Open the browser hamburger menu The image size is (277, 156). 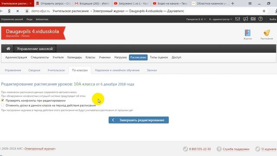250,3
